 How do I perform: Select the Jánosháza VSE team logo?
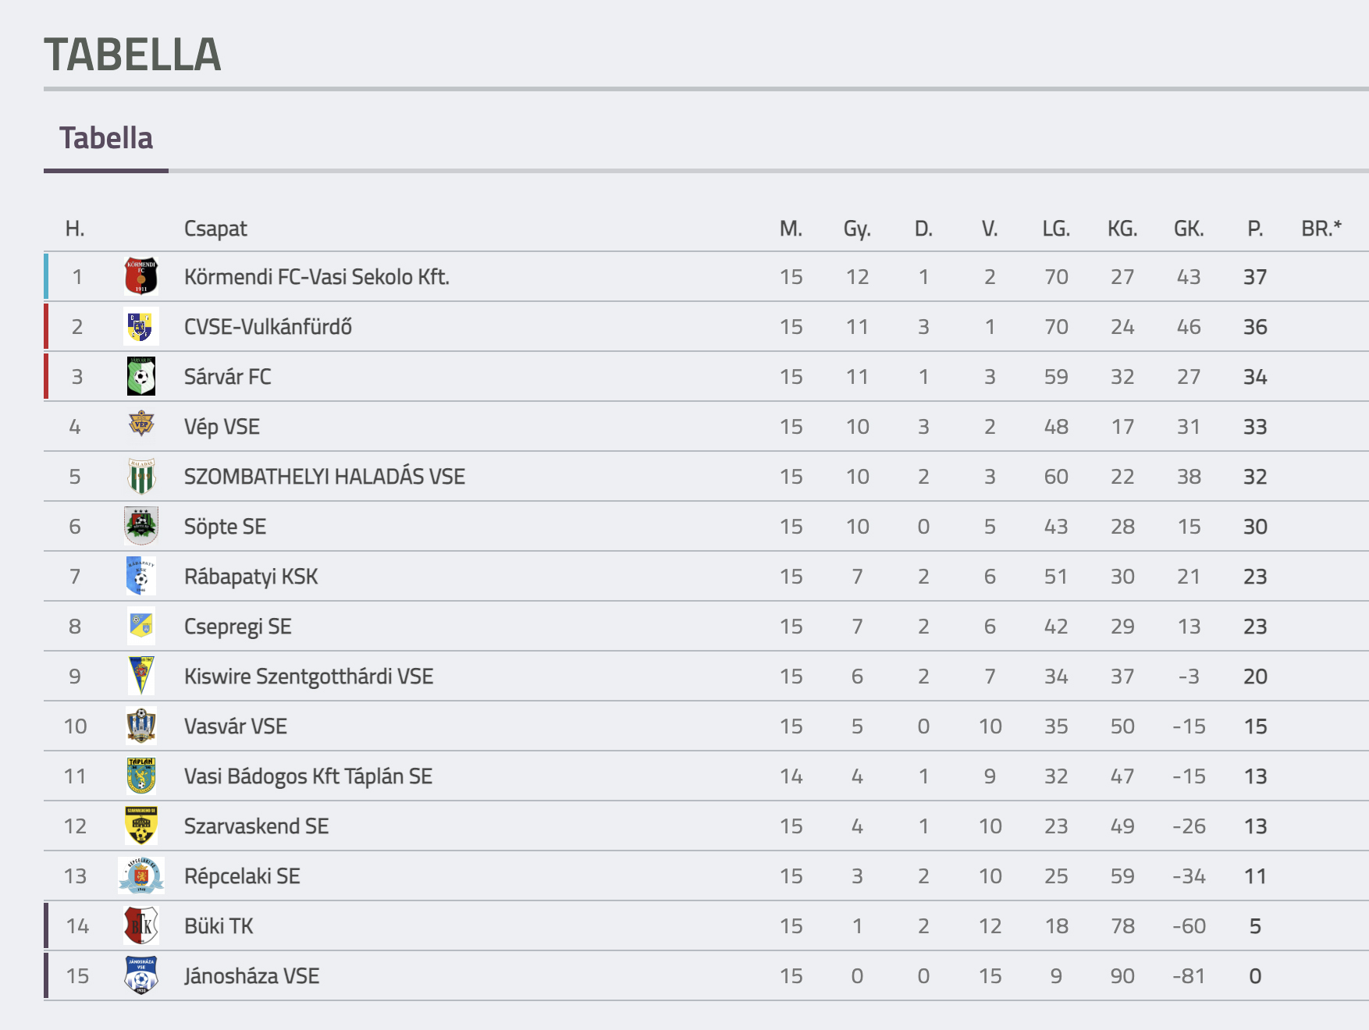(x=141, y=975)
